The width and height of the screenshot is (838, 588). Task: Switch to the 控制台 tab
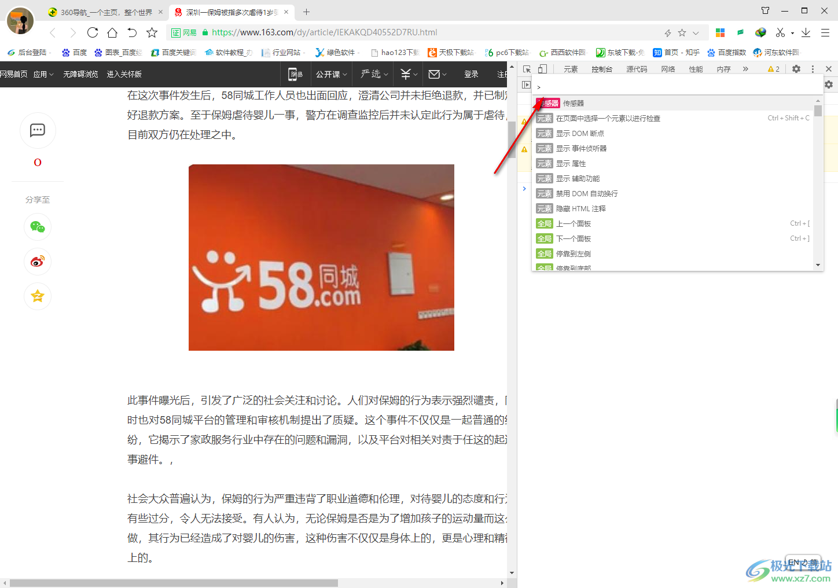[602, 69]
